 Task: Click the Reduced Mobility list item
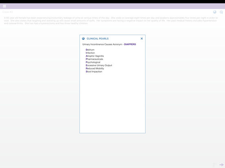pos(95,69)
